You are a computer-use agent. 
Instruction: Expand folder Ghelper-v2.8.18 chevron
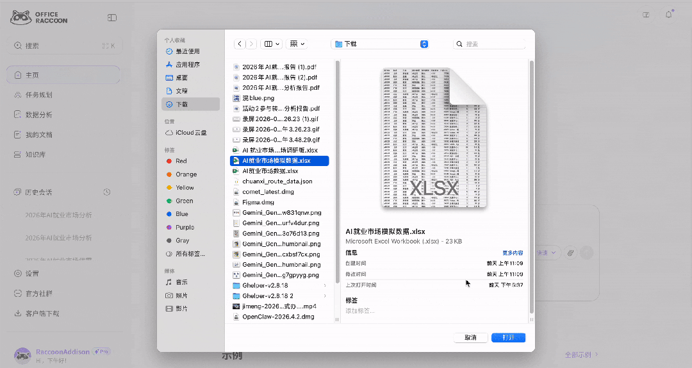(325, 285)
